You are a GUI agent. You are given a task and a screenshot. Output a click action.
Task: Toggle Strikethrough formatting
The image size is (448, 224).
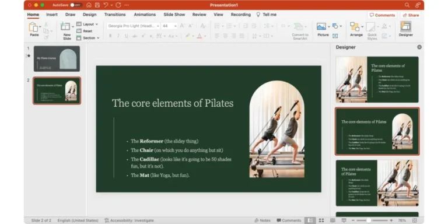pyautogui.click(x=135, y=36)
